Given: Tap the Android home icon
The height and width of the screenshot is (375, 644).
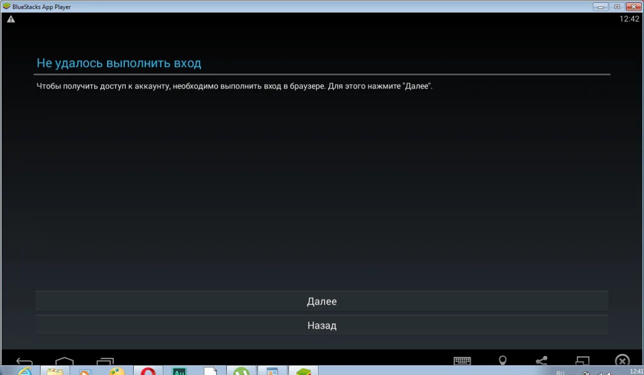Looking at the screenshot, I should pyautogui.click(x=64, y=362).
